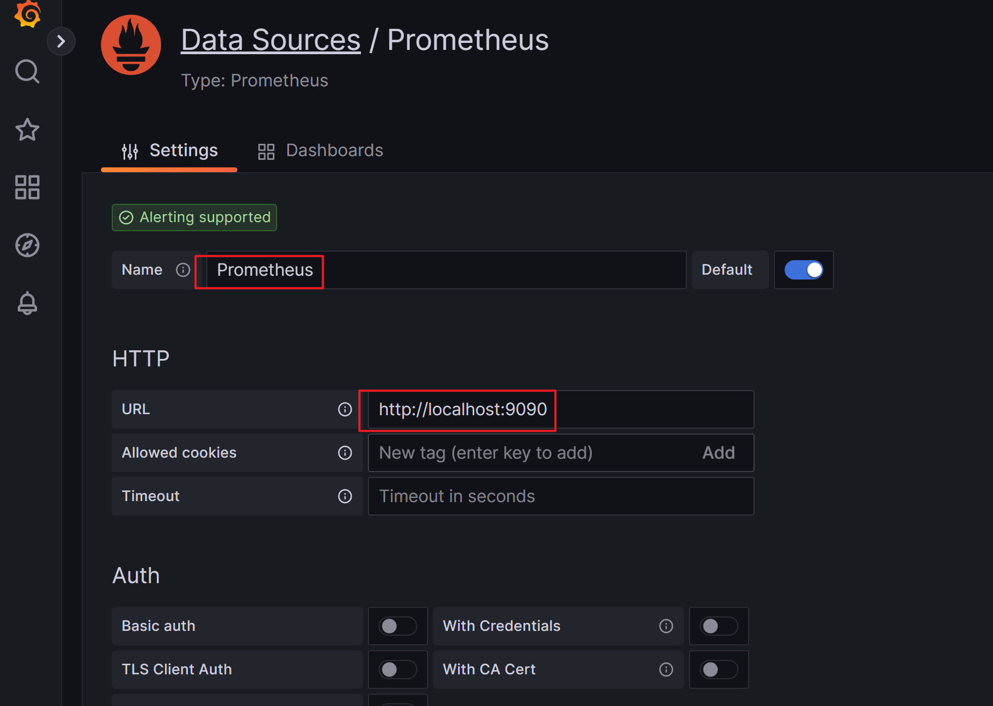Click the Timeout info icon

pos(345,496)
